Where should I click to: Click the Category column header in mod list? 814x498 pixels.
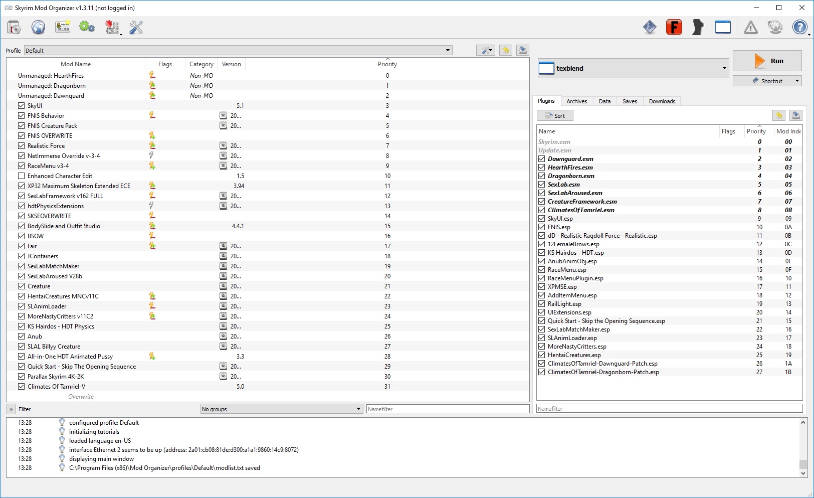pos(201,64)
